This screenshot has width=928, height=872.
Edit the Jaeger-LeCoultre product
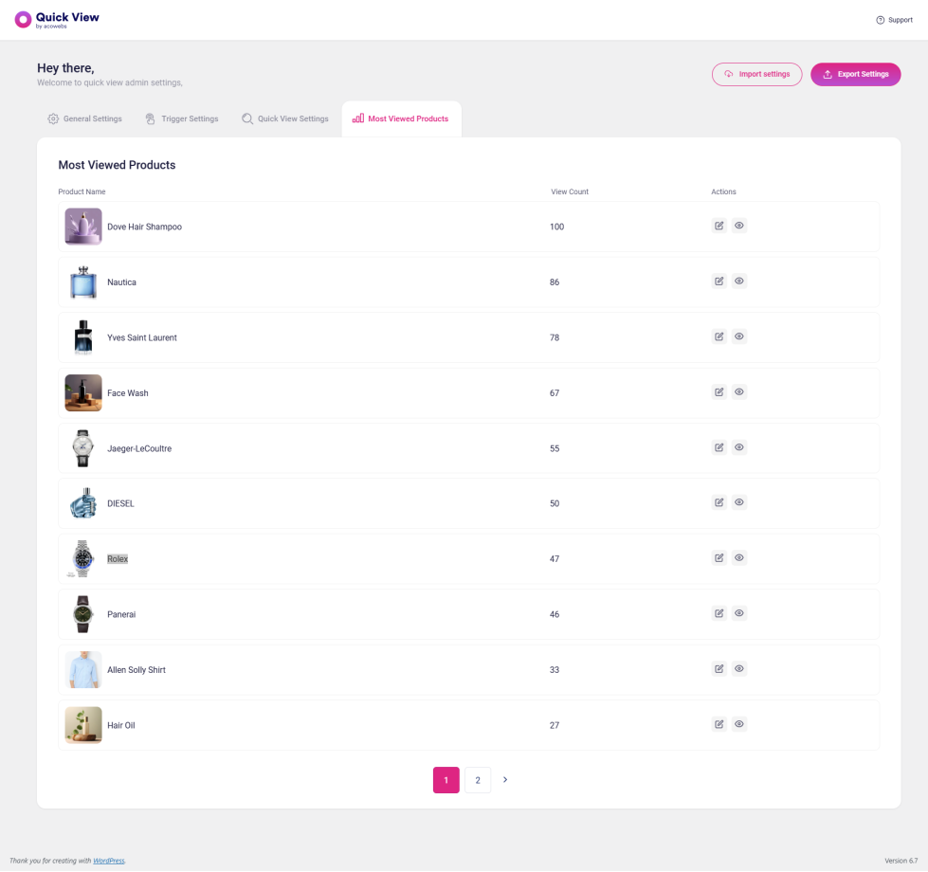click(x=719, y=447)
